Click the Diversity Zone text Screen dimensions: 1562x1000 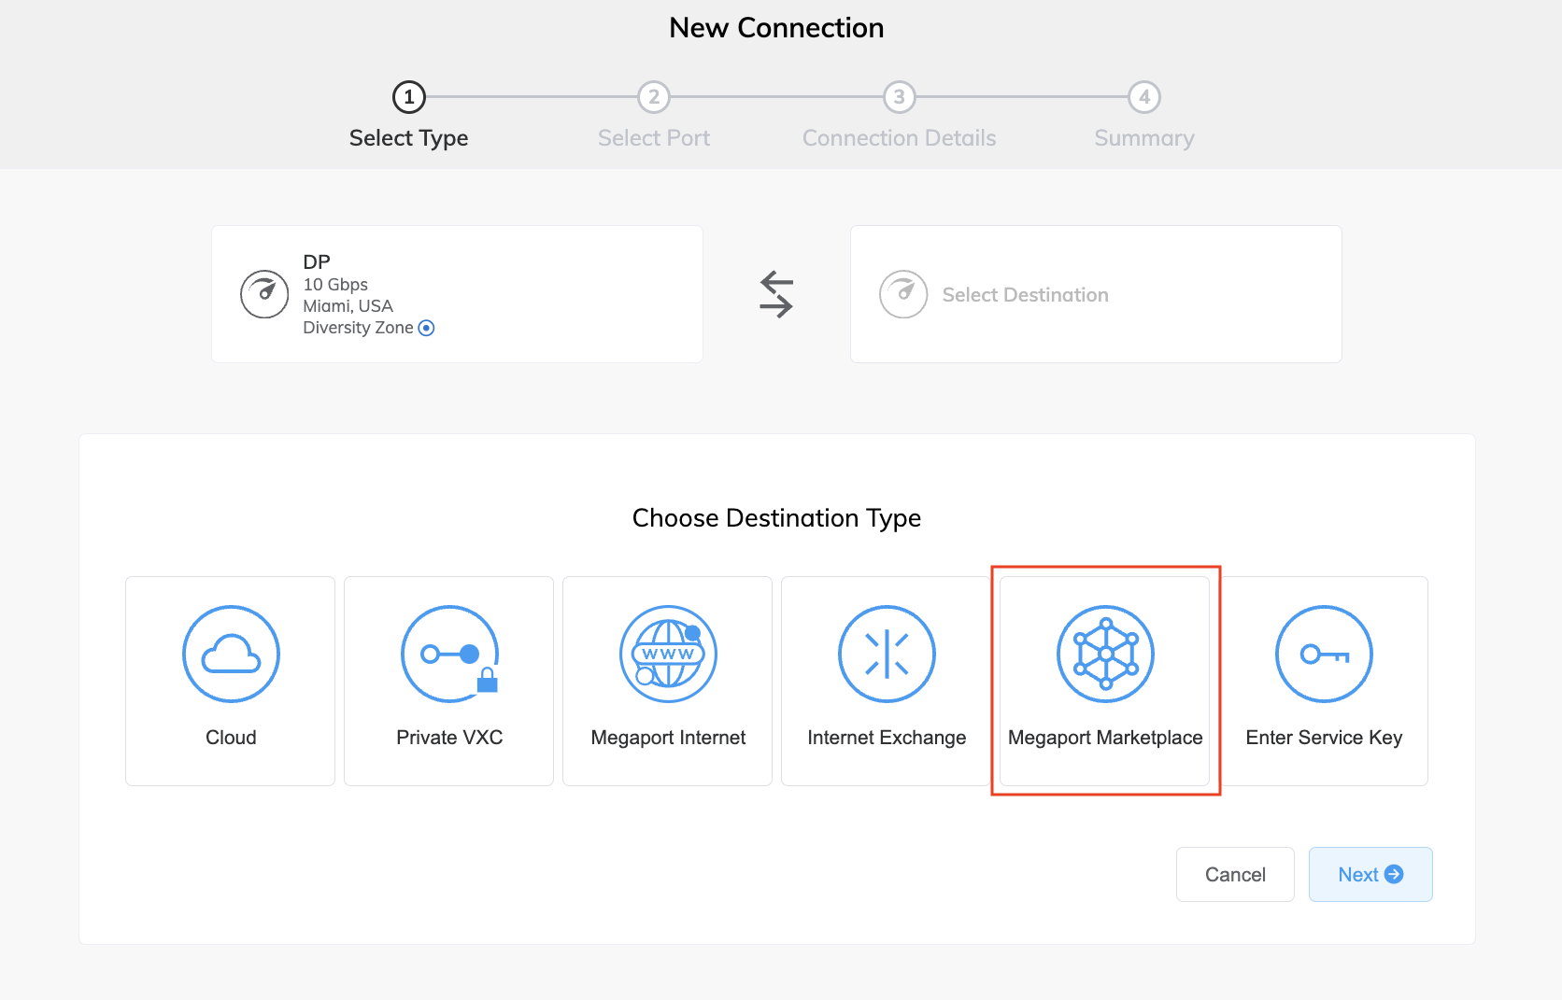click(358, 328)
